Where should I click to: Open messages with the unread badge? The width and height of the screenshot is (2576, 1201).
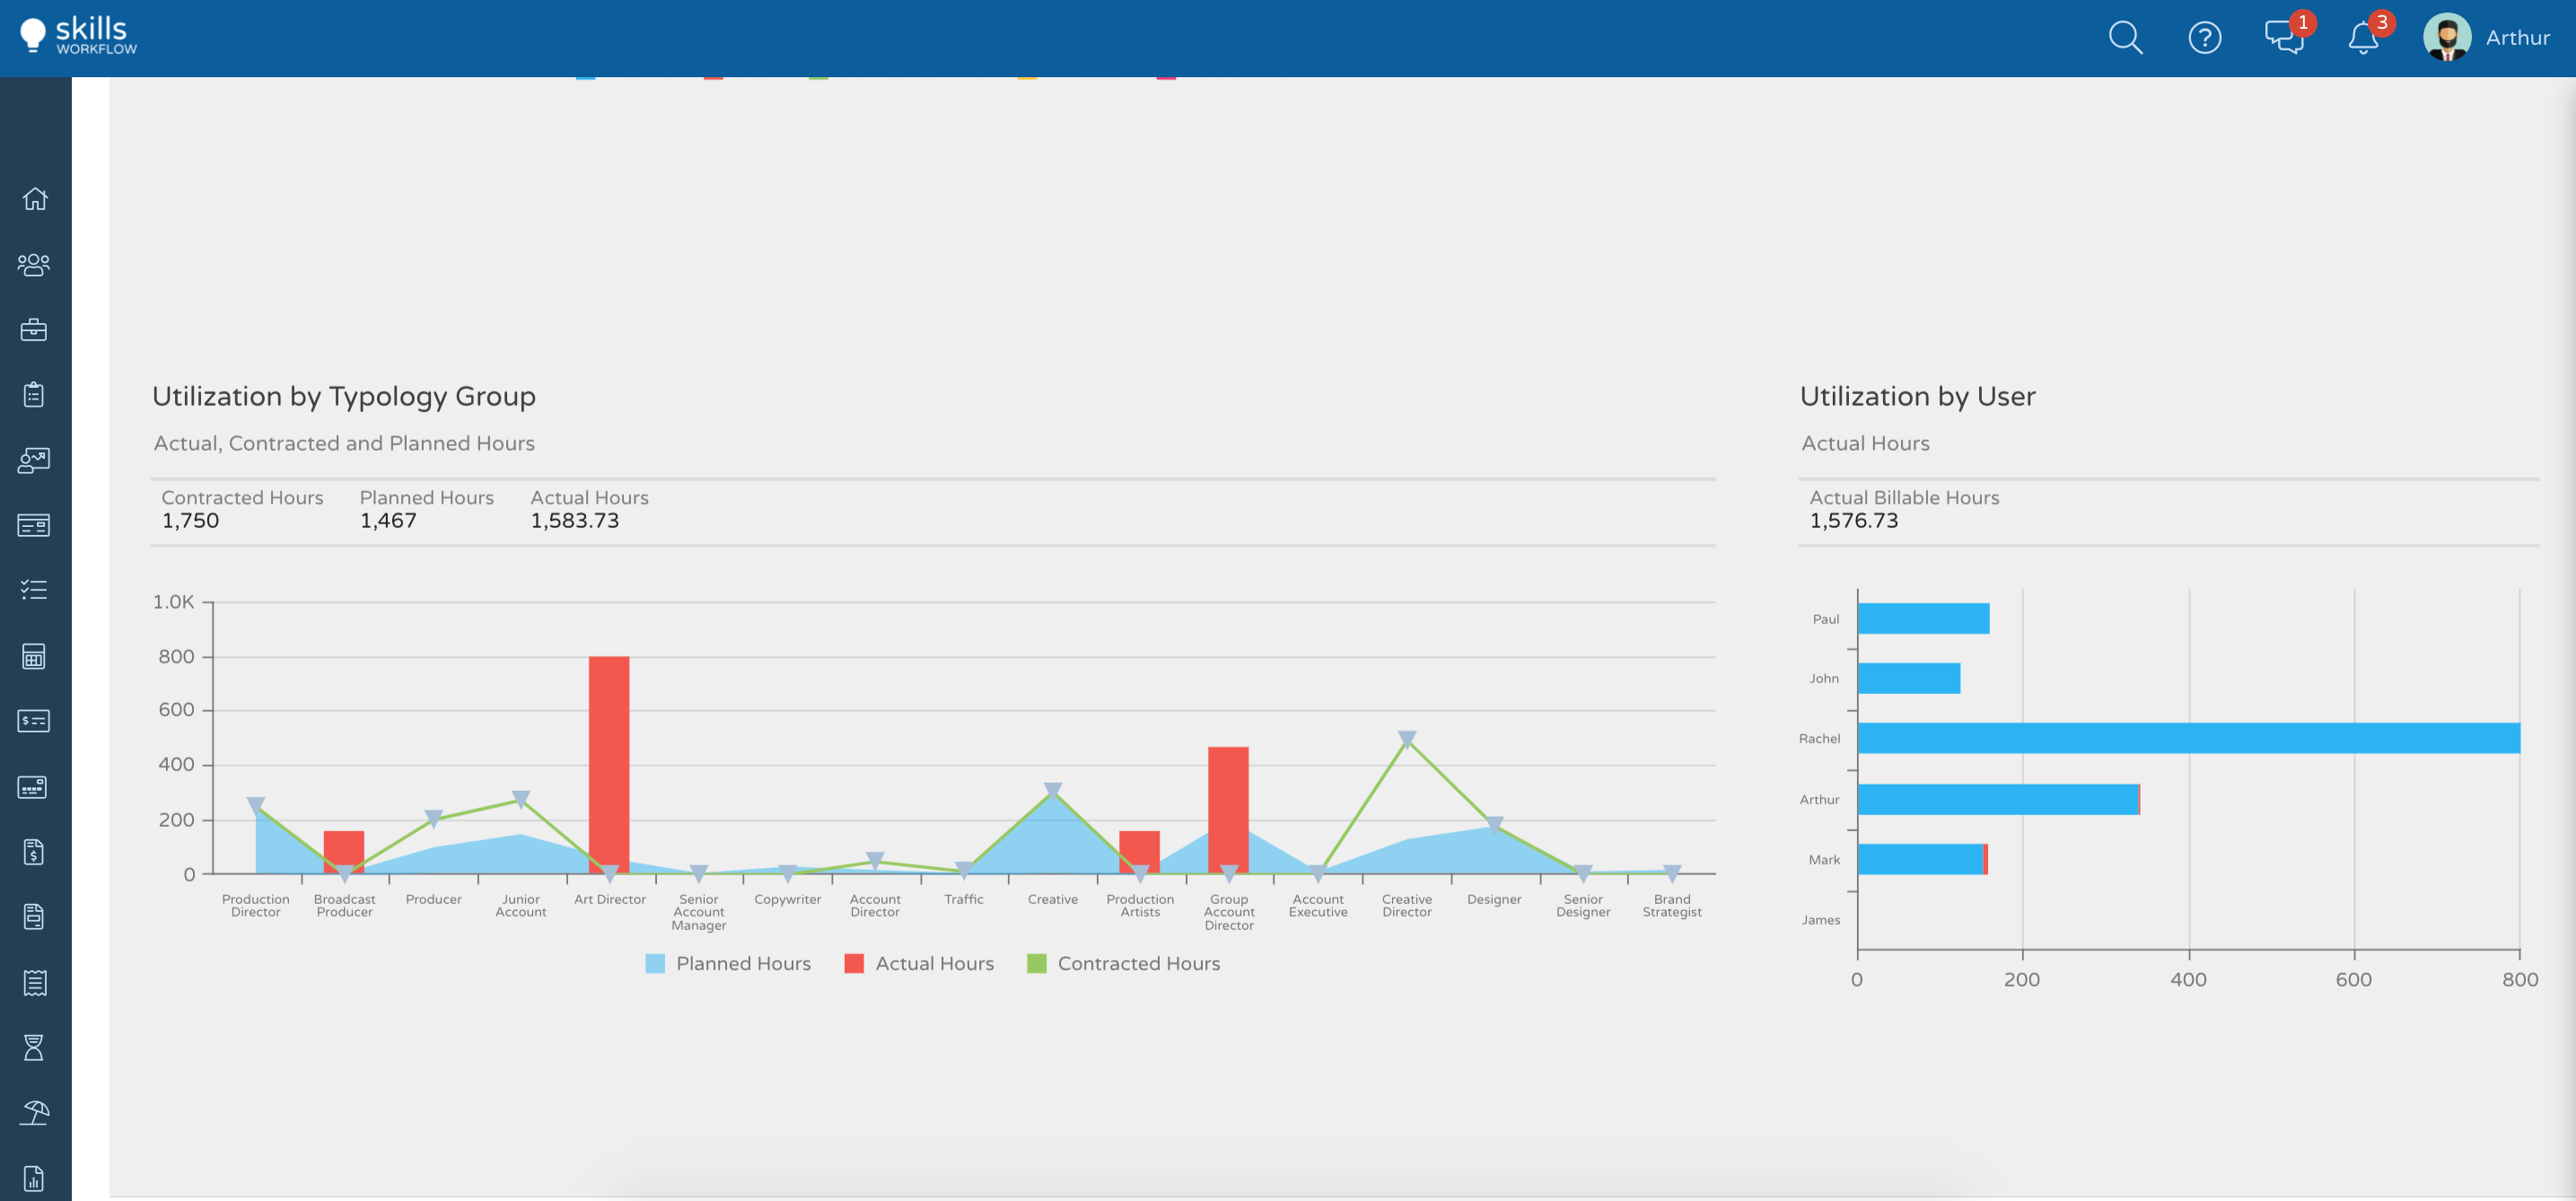tap(2283, 37)
